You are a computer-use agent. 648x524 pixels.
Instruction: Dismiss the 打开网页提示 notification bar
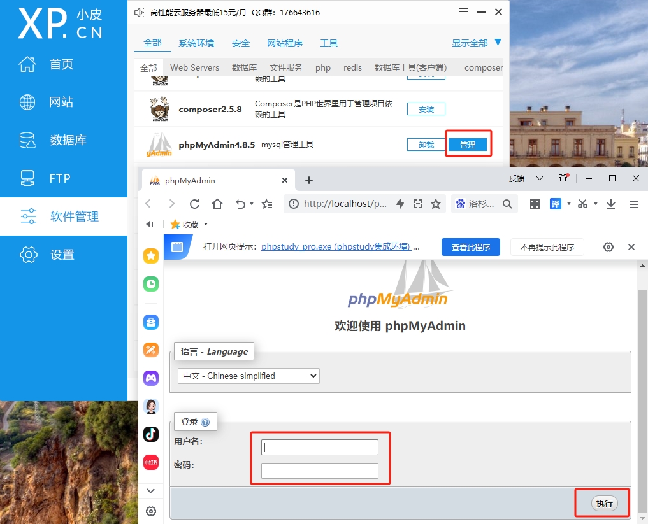point(631,247)
